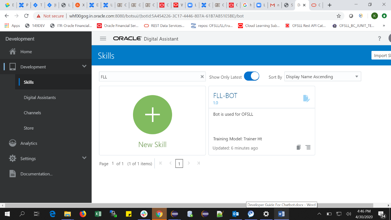The height and width of the screenshot is (220, 391).
Task: Open Excel from the taskbar
Action: click(98, 214)
